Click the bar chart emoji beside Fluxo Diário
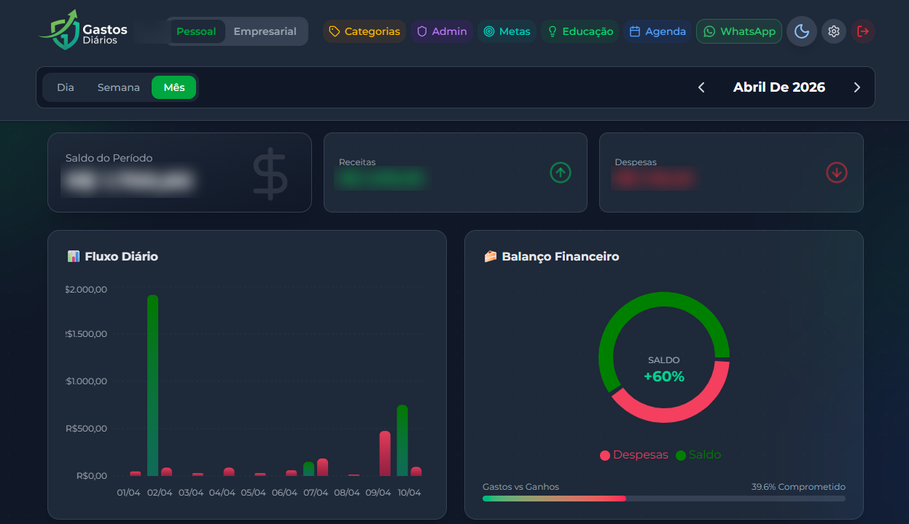The width and height of the screenshot is (909, 524). coord(73,256)
